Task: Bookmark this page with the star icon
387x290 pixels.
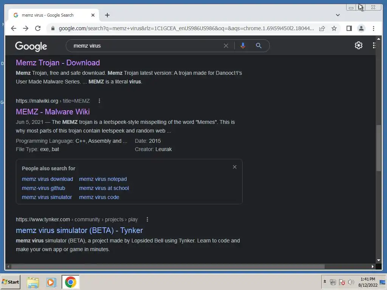Action: point(334,28)
